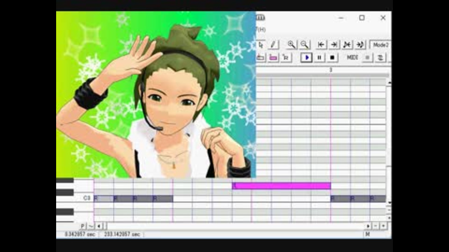This screenshot has width=449, height=252.
Task: Click the notes-merge icon in toolbar
Action: [347, 45]
